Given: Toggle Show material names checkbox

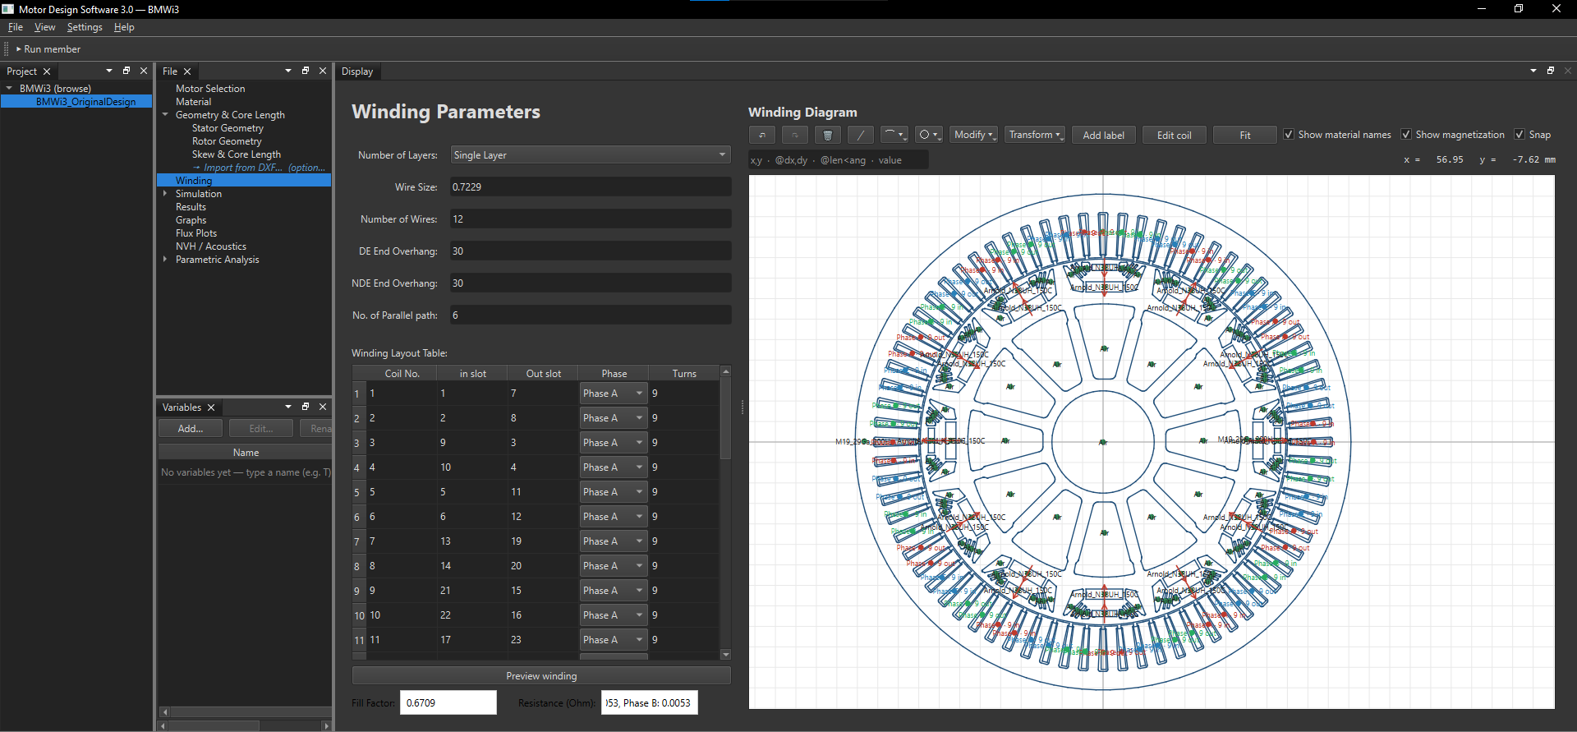Looking at the screenshot, I should coord(1289,135).
